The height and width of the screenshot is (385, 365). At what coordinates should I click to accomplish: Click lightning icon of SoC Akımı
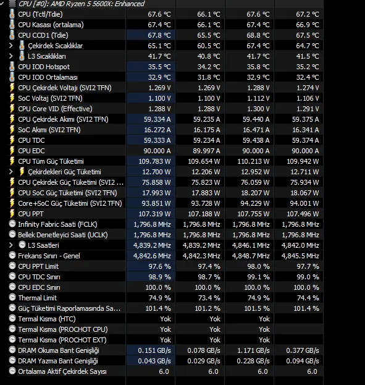coord(12,130)
